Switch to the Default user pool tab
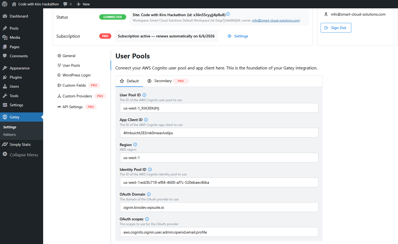The width and height of the screenshot is (398, 244). (129, 81)
